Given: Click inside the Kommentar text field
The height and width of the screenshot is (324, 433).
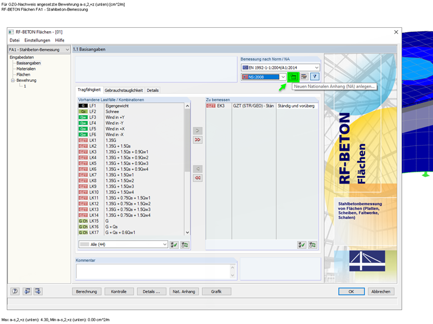Looking at the screenshot, I should 153,271.
